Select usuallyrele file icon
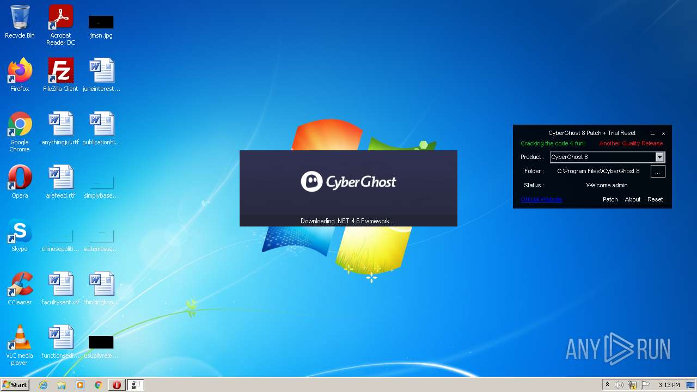 [101, 347]
